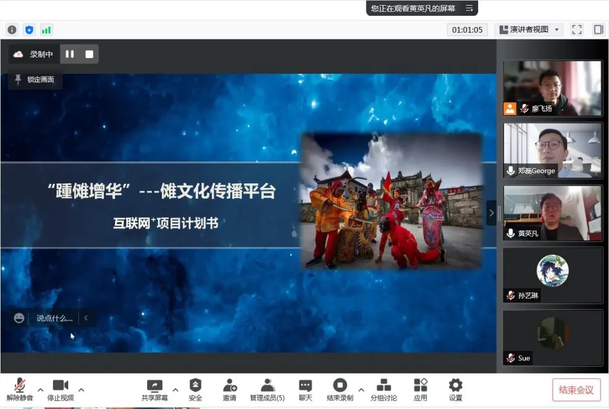
Task: Click the 说点什么... message input
Action: point(54,318)
